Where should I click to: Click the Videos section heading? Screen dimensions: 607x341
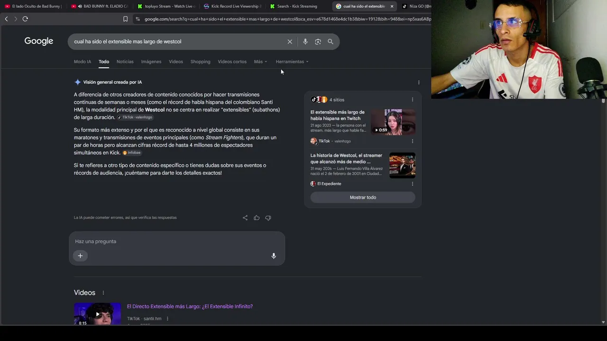(84, 293)
